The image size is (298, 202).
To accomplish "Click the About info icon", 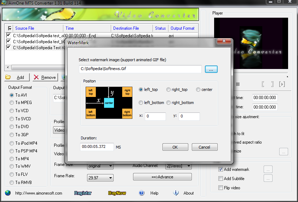I will tap(176, 193).
